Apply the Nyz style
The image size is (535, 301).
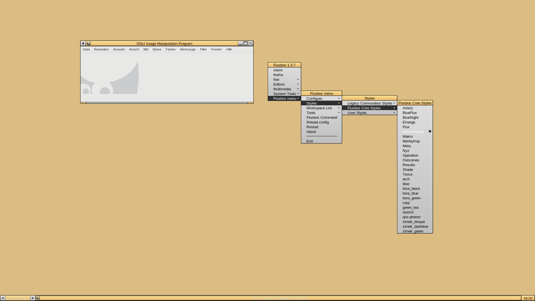pyautogui.click(x=415, y=151)
